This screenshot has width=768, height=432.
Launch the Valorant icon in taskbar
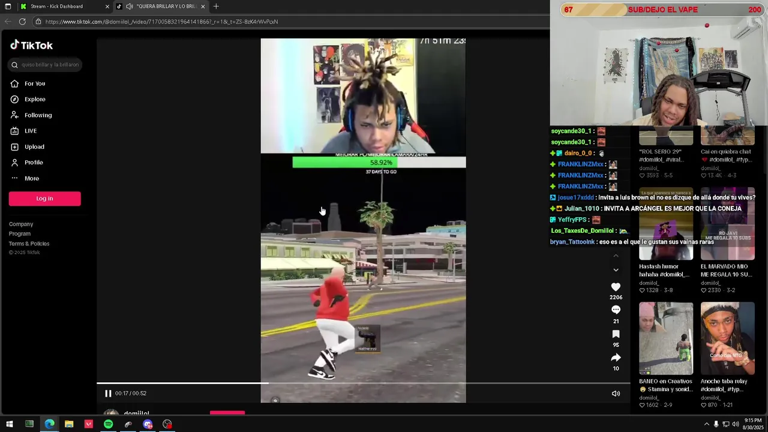[x=89, y=424]
